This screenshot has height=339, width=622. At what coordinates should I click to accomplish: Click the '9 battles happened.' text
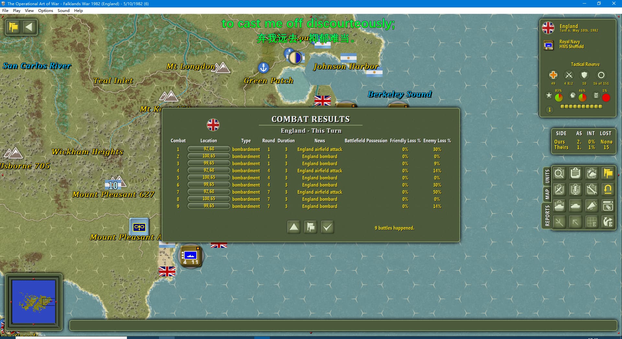[394, 228]
